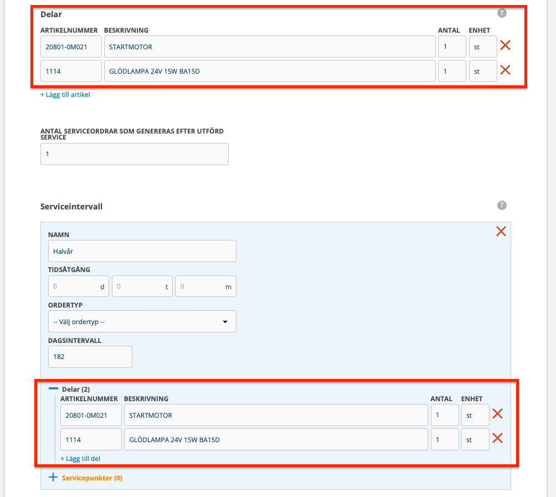
Task: Open help icon beside Delar heading
Action: [x=502, y=13]
